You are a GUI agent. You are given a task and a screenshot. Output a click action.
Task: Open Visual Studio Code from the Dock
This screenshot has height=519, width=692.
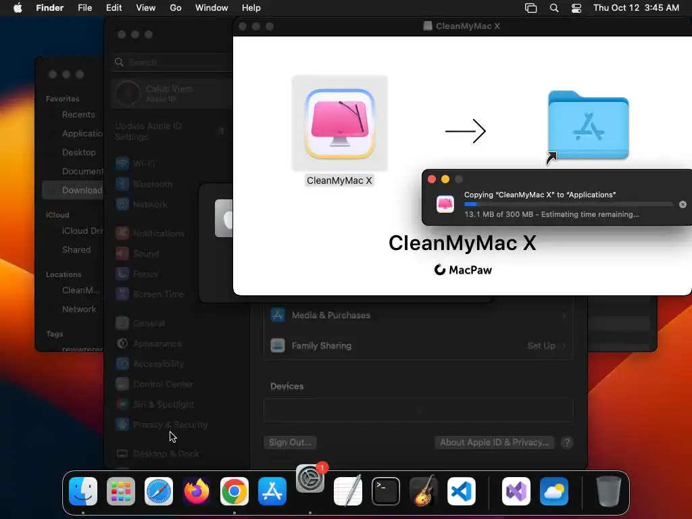tap(461, 491)
